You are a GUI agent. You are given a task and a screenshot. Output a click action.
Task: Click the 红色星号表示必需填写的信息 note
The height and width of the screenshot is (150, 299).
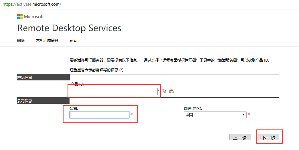click(x=97, y=70)
